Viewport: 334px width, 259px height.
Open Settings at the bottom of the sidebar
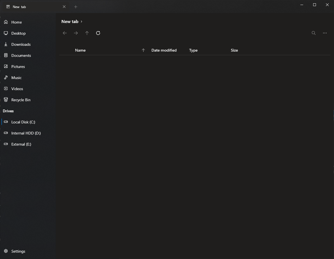click(x=28, y=251)
